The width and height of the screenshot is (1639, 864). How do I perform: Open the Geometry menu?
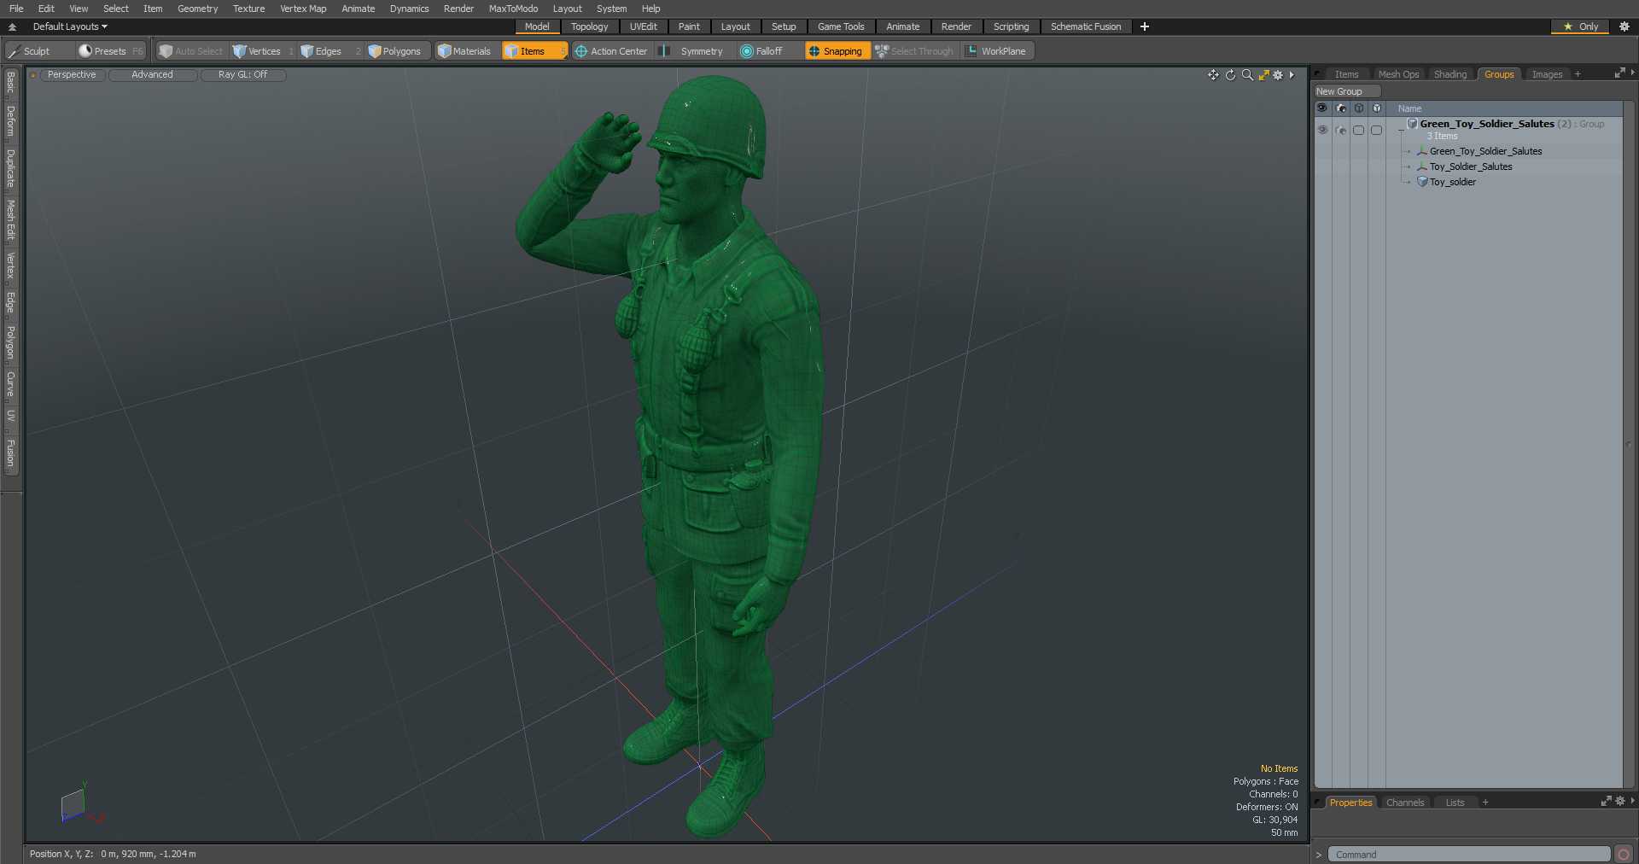pyautogui.click(x=197, y=9)
